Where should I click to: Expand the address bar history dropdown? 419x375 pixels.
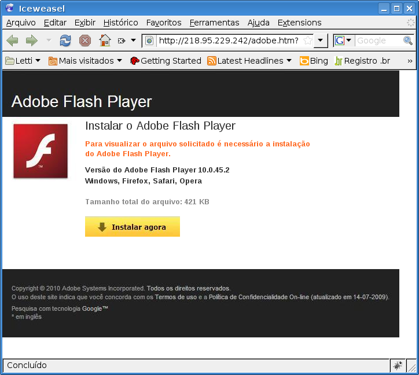pos(320,41)
